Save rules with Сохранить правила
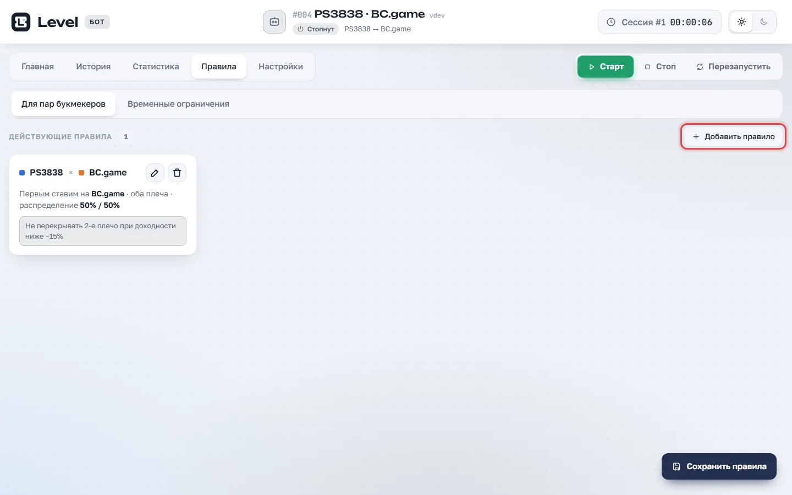This screenshot has width=792, height=495. tap(719, 466)
